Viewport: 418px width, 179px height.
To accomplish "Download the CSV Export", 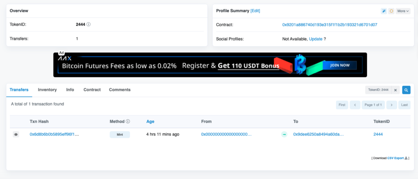I will coord(396,158).
